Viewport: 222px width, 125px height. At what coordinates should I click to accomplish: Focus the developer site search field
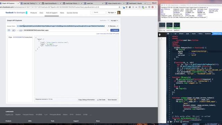(x=98, y=12)
